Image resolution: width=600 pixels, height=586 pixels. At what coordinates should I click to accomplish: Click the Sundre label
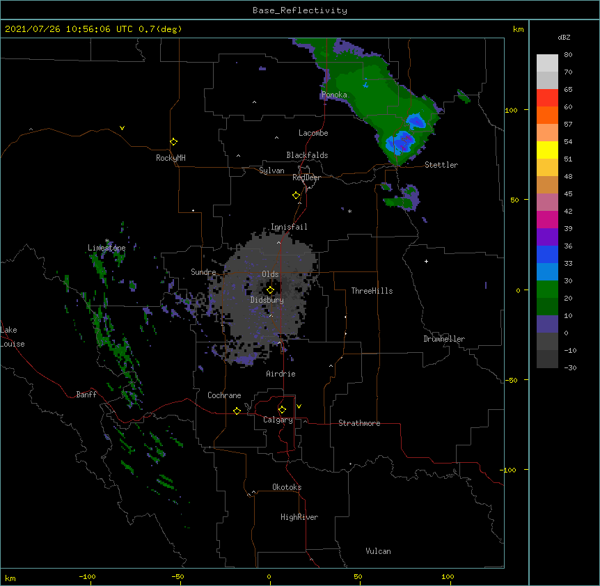click(203, 272)
